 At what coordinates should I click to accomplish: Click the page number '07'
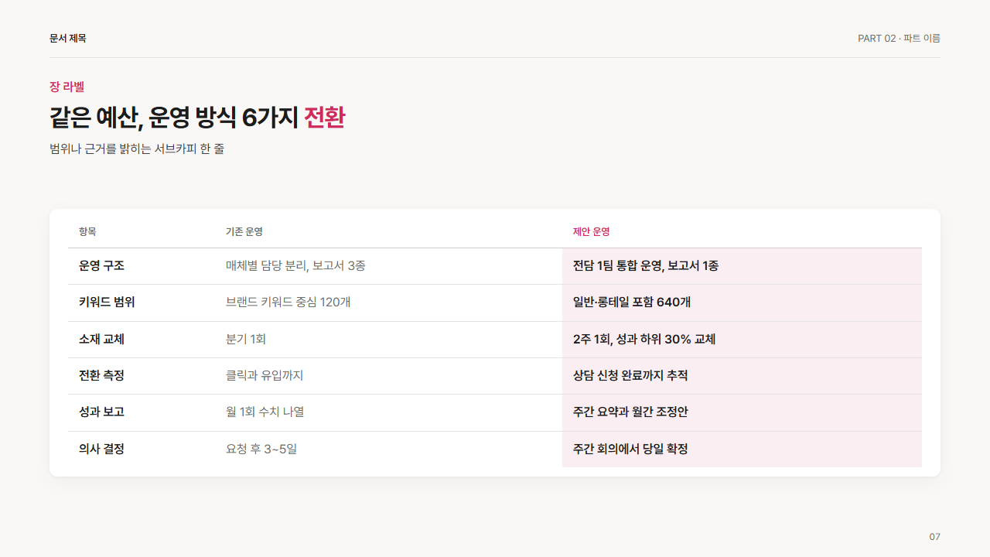(934, 537)
